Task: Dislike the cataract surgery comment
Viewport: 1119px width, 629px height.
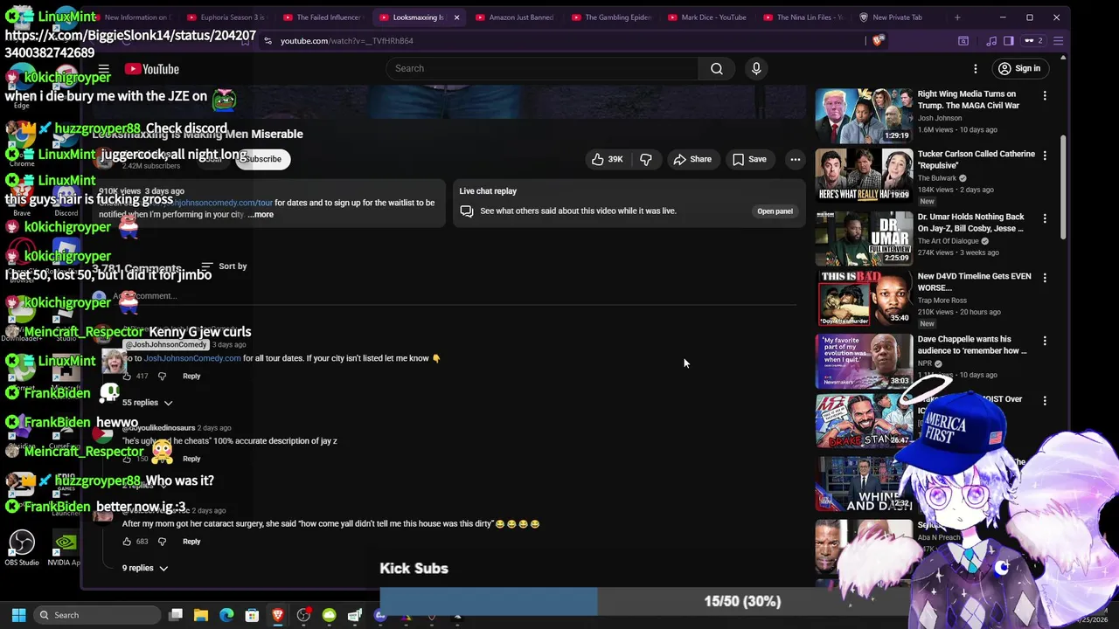Action: [x=162, y=542]
